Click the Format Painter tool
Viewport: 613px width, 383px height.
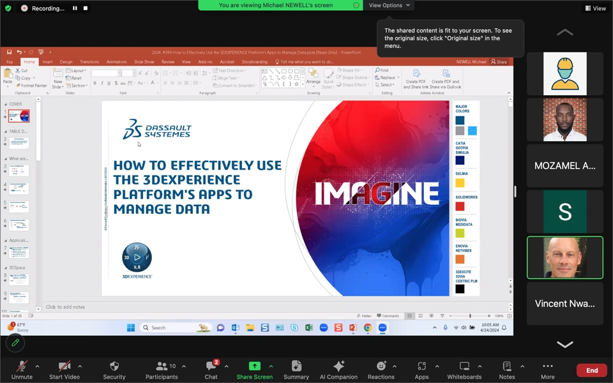31,85
